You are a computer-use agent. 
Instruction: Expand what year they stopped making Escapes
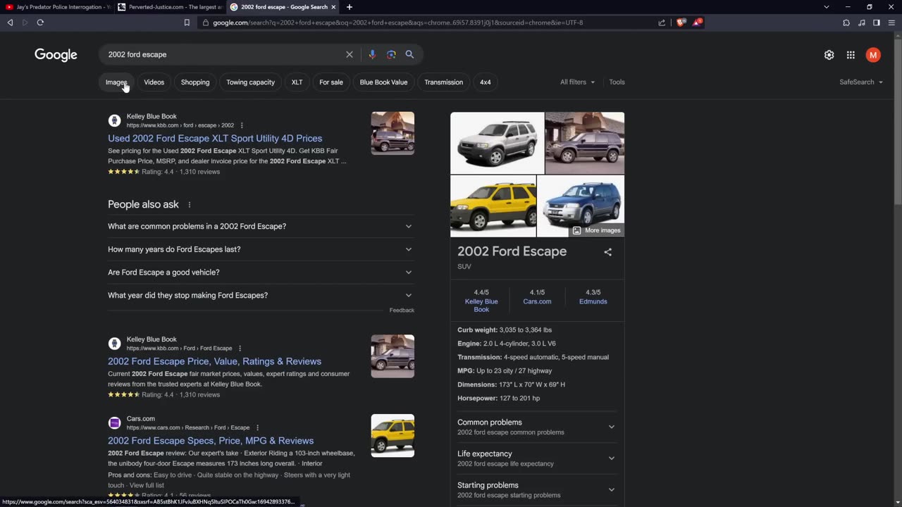260,295
